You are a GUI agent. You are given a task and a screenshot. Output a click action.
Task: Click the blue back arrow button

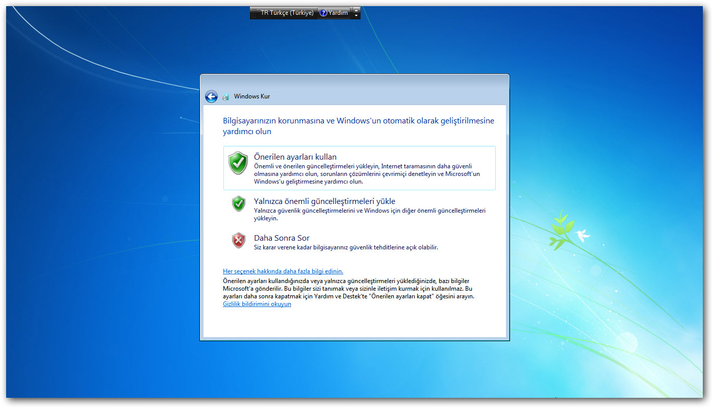pyautogui.click(x=211, y=96)
